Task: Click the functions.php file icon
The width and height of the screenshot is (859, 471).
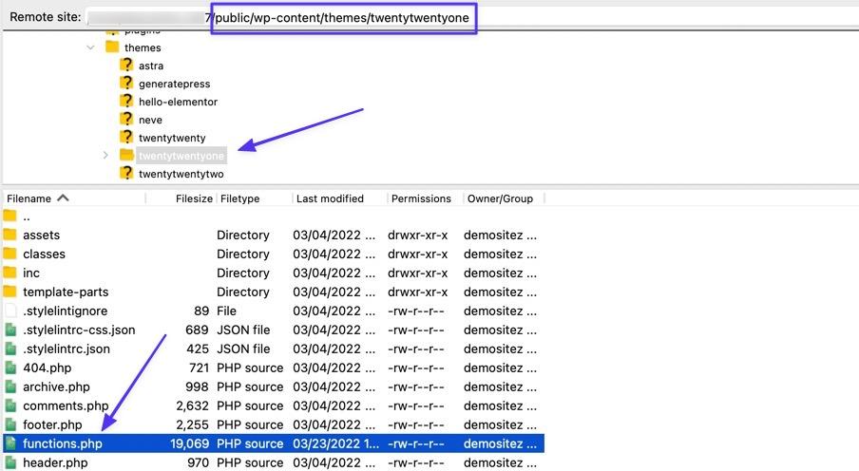Action: pos(10,443)
